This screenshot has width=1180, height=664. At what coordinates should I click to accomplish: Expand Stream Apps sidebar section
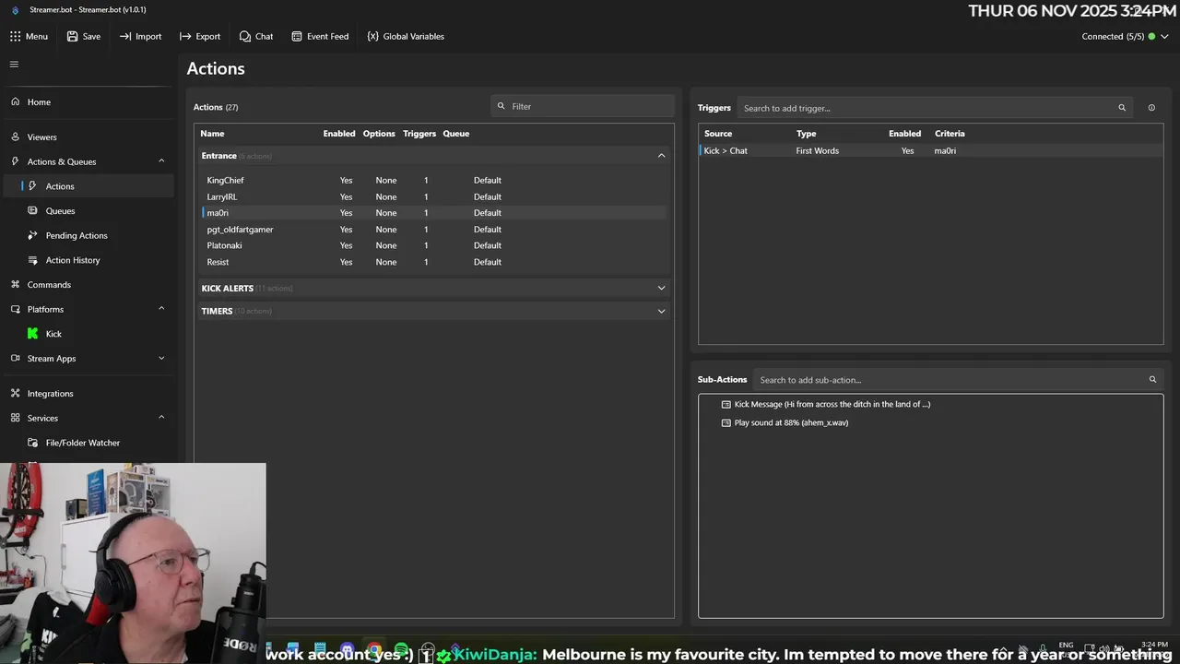pos(161,359)
